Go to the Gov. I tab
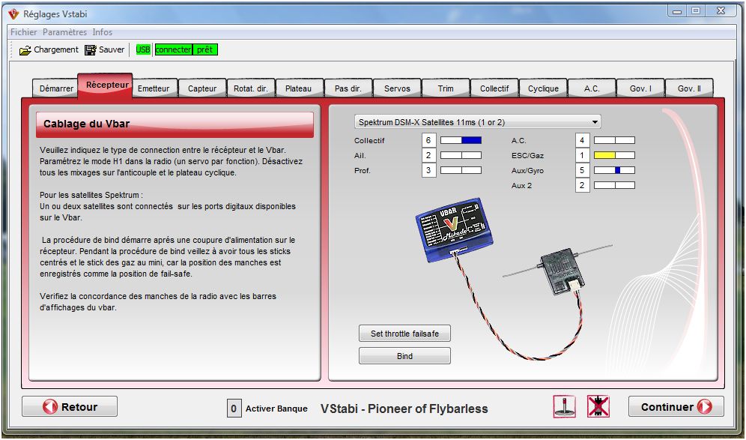Screen dimensions: 746x440 640,88
